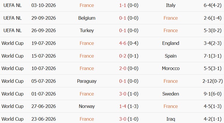Image resolution: width=224 pixels, height=123 pixels.
Task: Select the 0-1 score of Belgium match
Action: click(123, 18)
